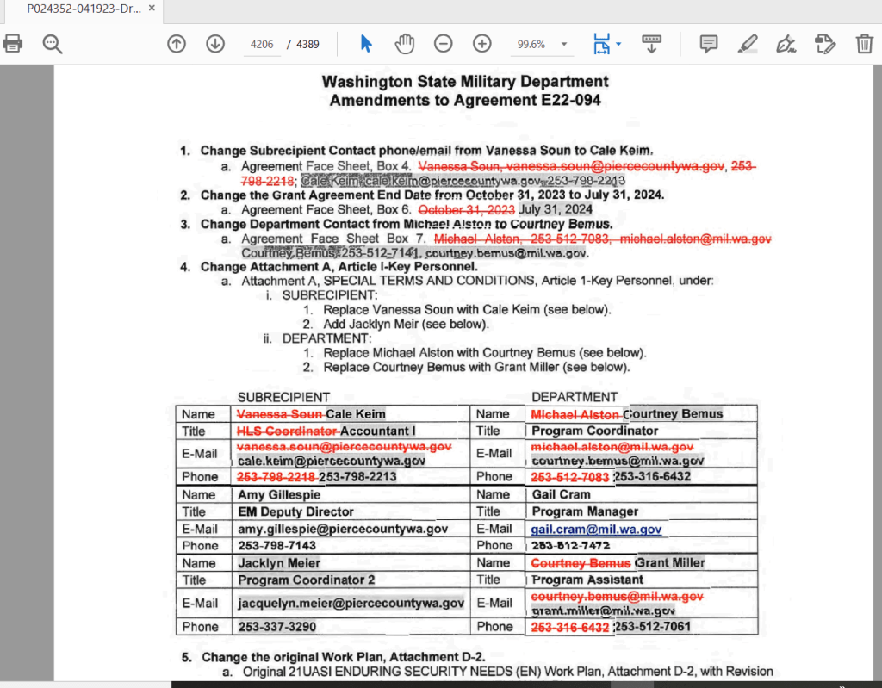The width and height of the screenshot is (882, 688).
Task: Click the stamp/redact page tool icon
Action: coord(824,44)
